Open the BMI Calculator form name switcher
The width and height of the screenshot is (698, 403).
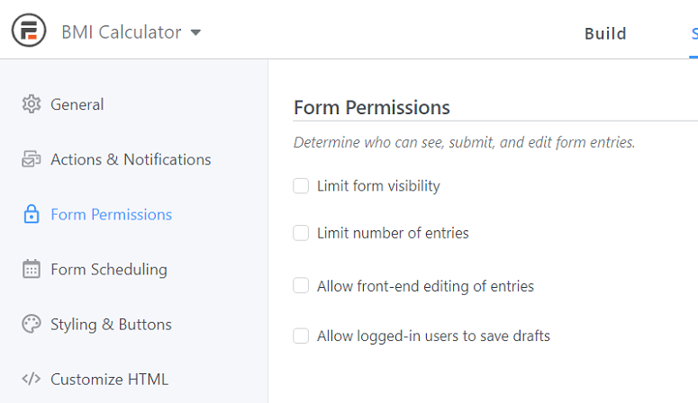(x=131, y=32)
